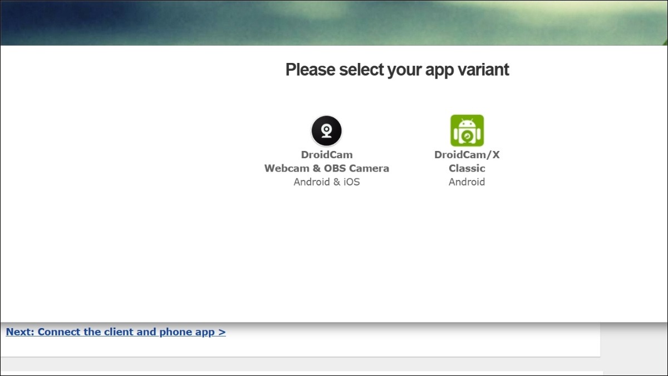668x376 pixels.
Task: Choose the "DroidCam Webcam & OBS Camera" label
Action: (327, 162)
